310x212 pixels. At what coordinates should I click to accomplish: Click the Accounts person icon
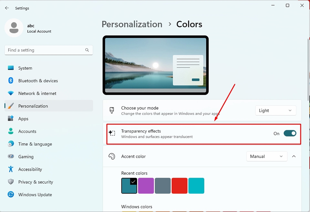pyautogui.click(x=11, y=131)
